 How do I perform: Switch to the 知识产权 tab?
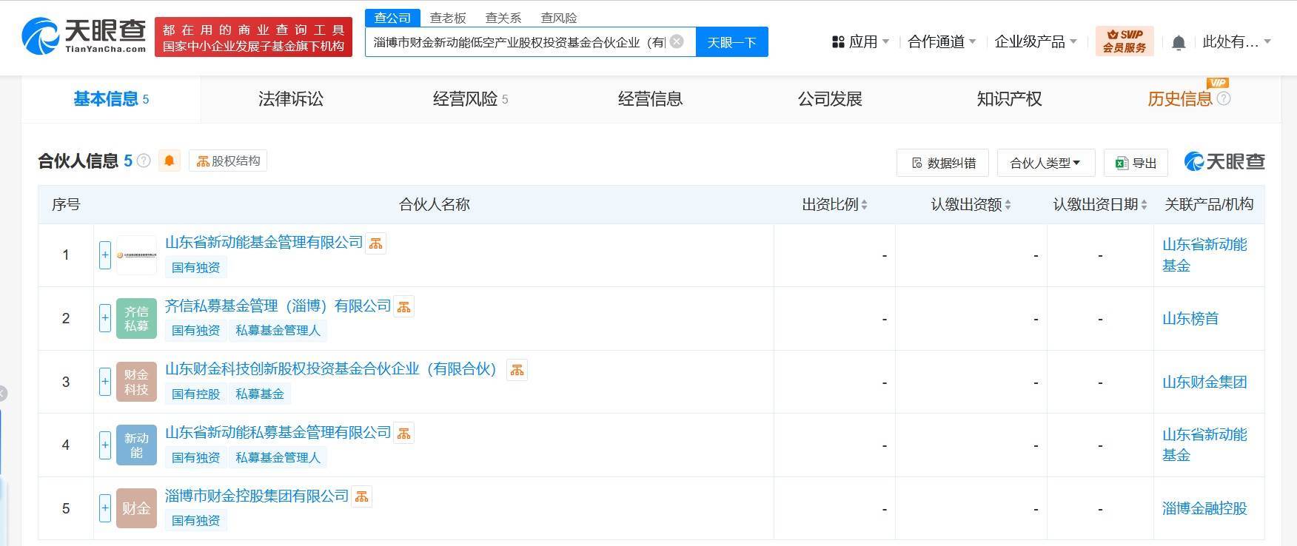[1009, 99]
